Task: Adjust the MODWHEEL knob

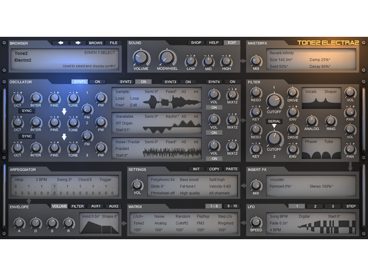Action: pos(167,57)
